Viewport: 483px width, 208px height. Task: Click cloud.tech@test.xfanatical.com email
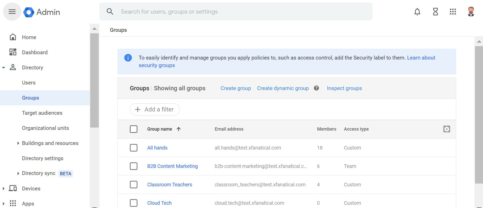coord(249,203)
